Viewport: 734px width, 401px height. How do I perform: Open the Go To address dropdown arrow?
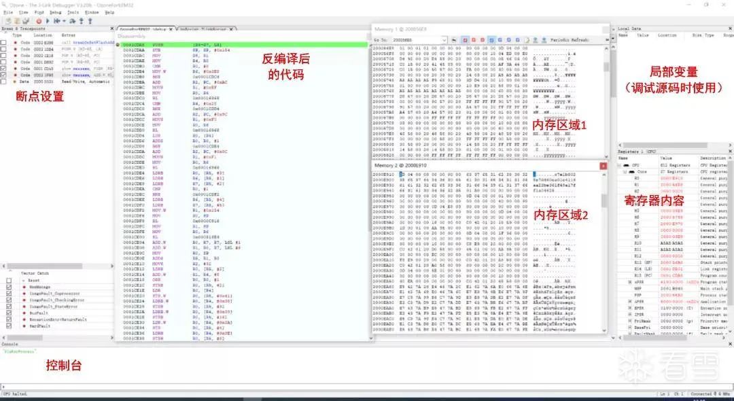point(444,40)
